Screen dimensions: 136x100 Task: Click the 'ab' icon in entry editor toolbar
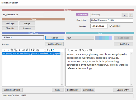pyautogui.click(x=68, y=50)
